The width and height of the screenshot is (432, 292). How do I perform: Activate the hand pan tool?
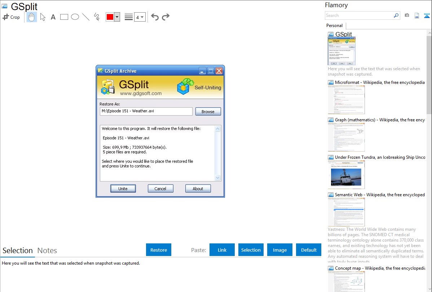pos(32,17)
